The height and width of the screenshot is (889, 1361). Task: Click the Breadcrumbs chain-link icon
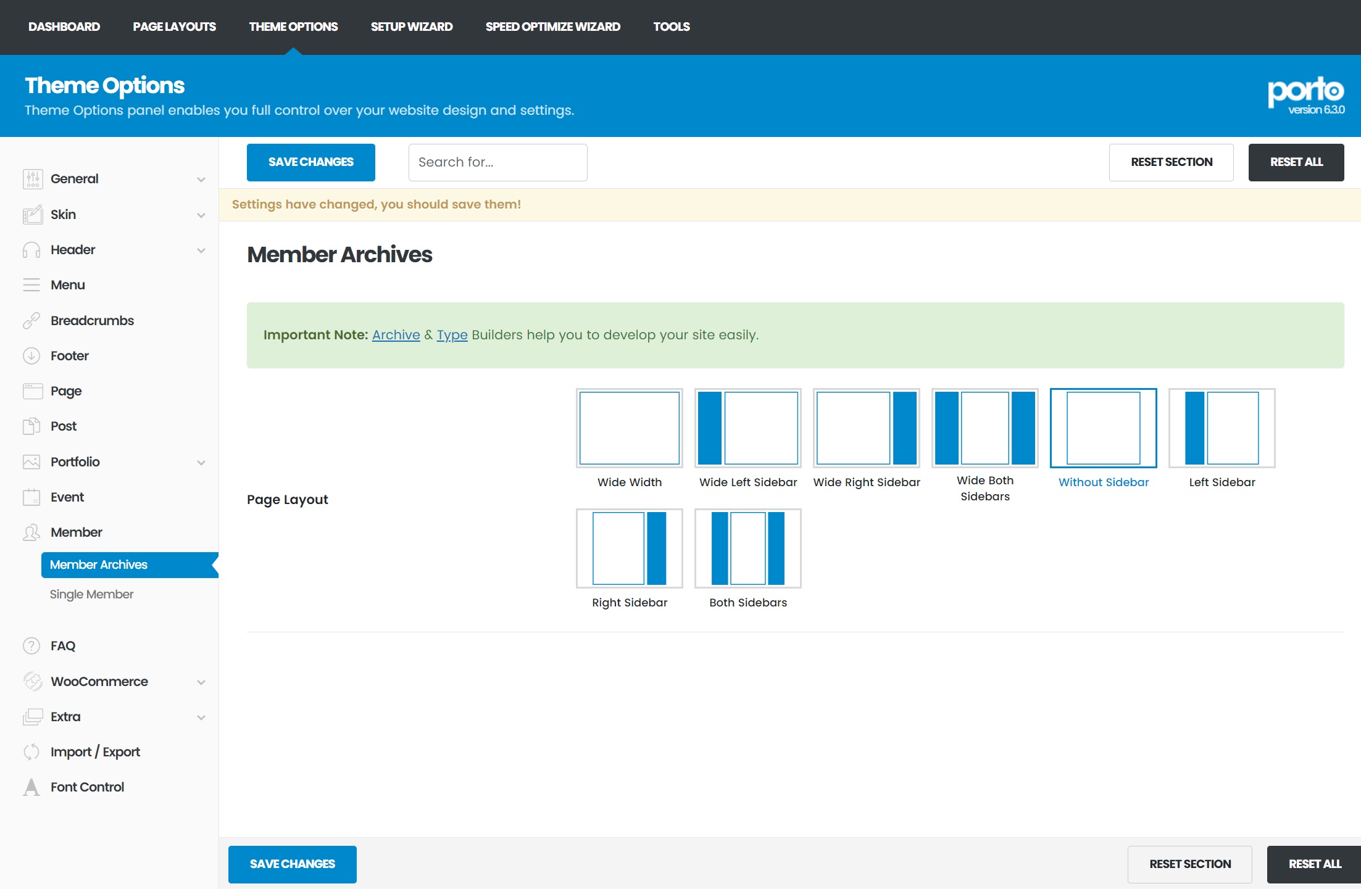coord(31,321)
